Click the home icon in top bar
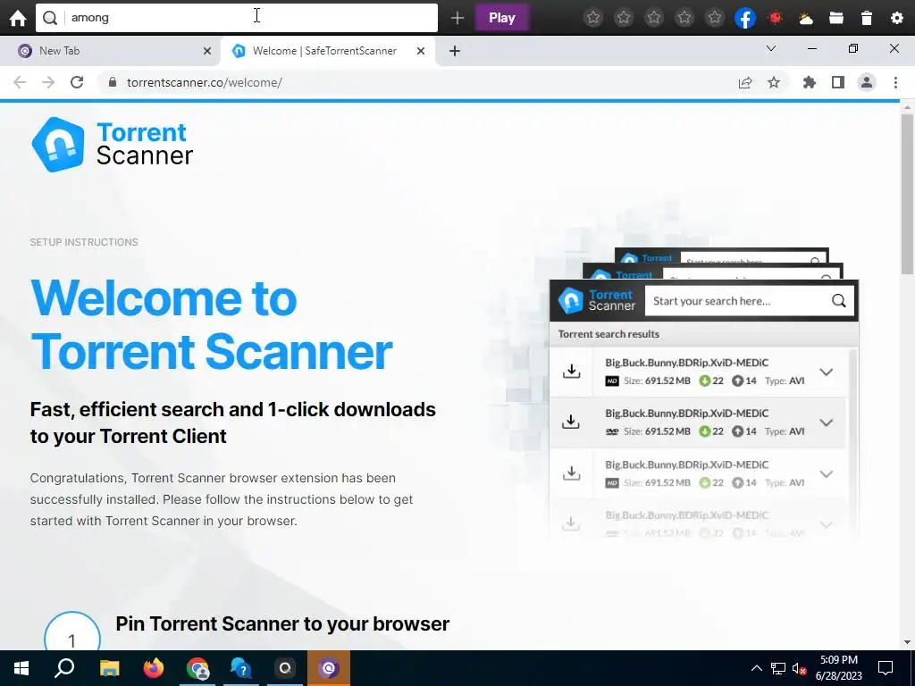915x686 pixels. pyautogui.click(x=18, y=18)
